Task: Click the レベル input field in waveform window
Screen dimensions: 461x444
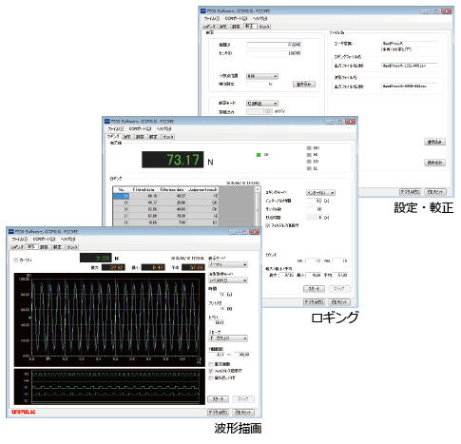Action: click(x=217, y=322)
